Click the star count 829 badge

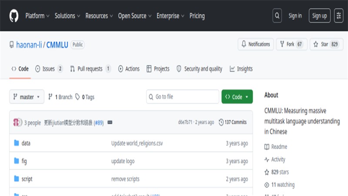click(x=335, y=44)
